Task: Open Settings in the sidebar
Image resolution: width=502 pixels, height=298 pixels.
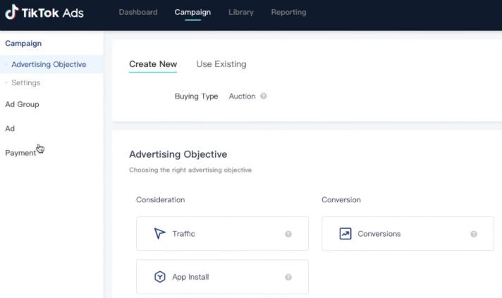Action: [x=25, y=83]
